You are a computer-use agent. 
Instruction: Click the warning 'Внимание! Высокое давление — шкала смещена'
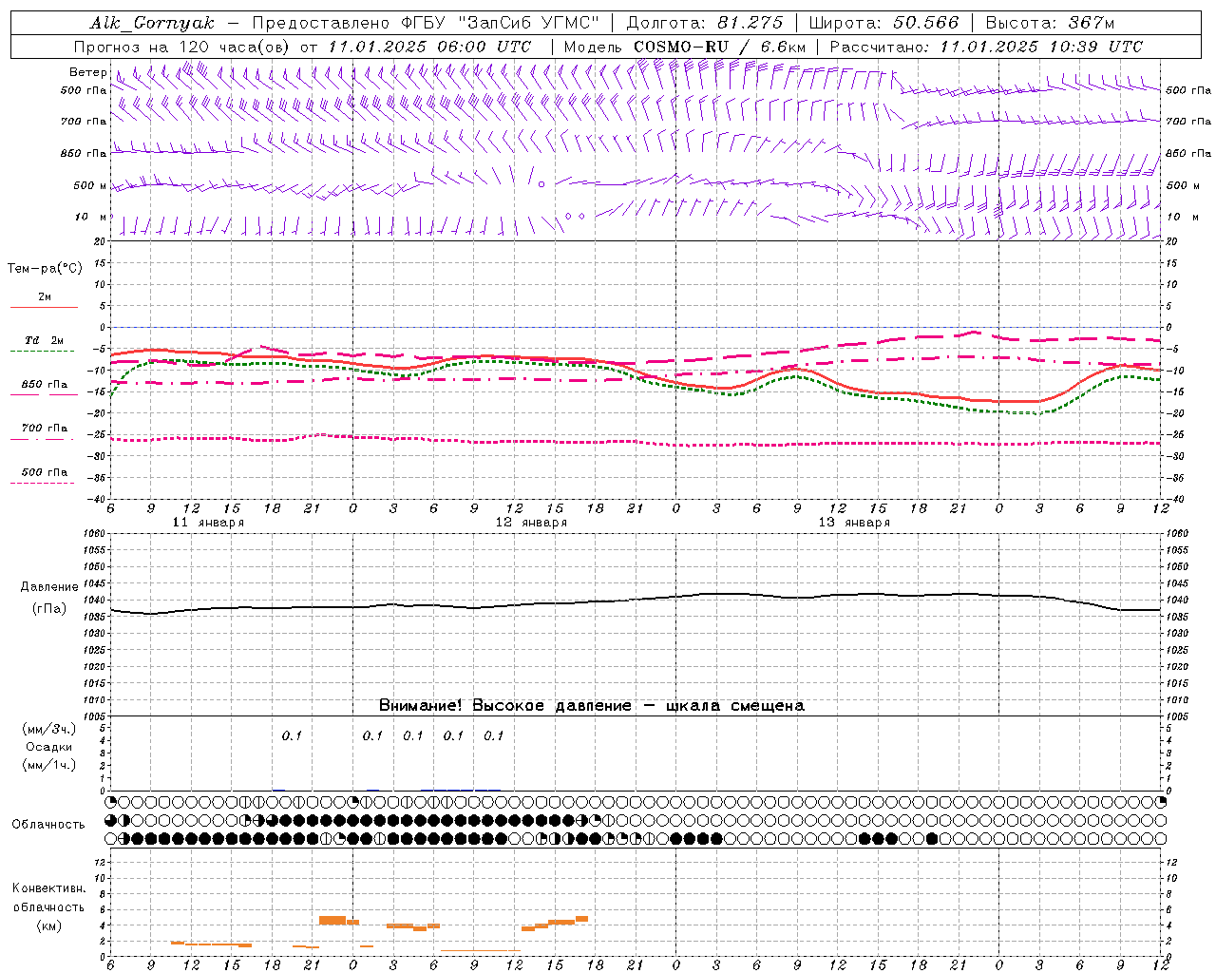click(x=591, y=706)
